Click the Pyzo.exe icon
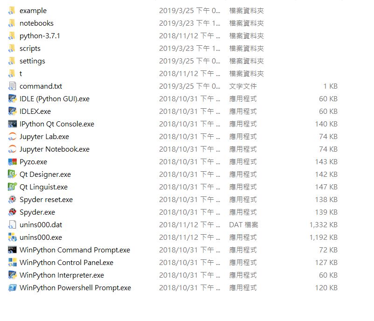Screen dimensions: 374x321 [x=12, y=162]
